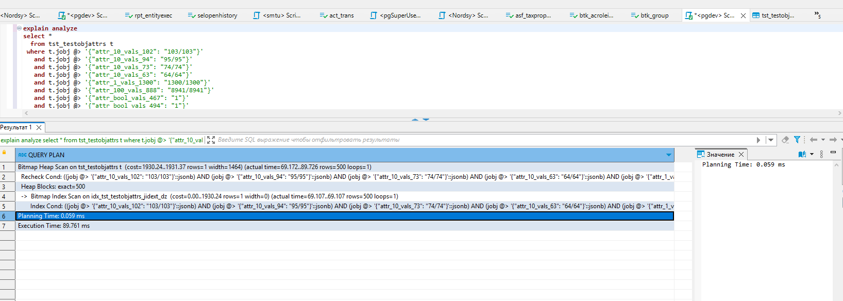Open the QUERY PLAN column sort dropdown
The height and width of the screenshot is (301, 843).
pos(669,155)
